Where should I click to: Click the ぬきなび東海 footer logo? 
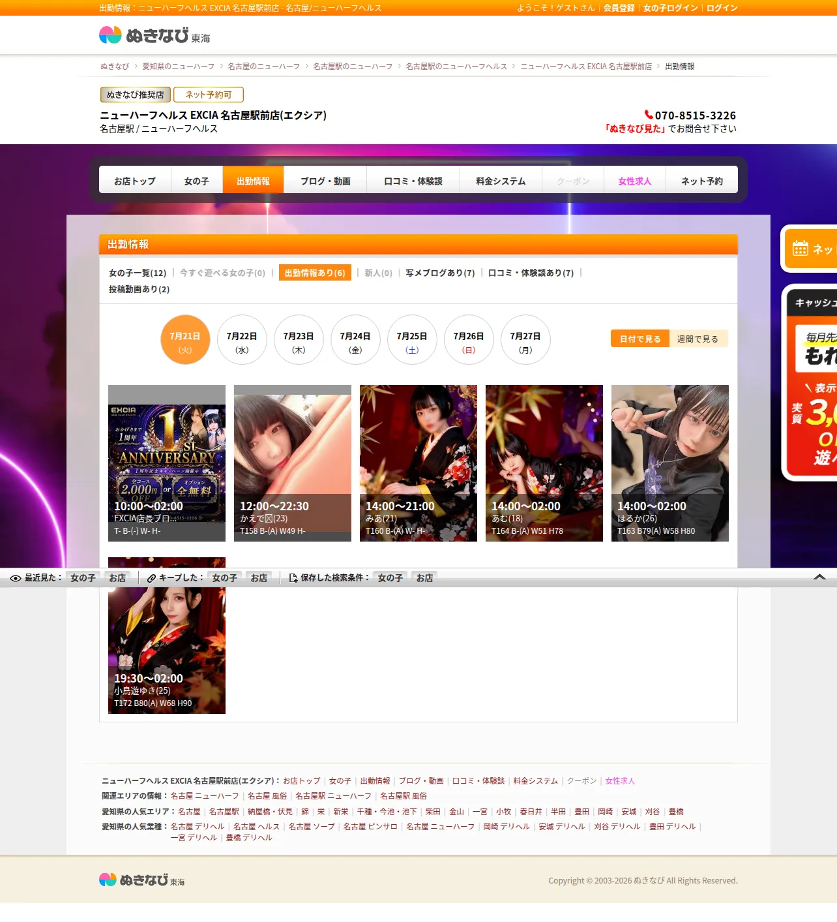(142, 880)
